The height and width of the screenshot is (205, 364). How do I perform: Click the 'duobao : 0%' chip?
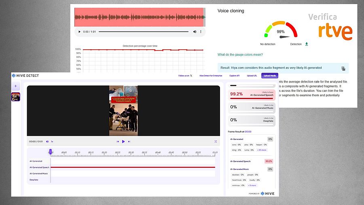tap(238, 175)
